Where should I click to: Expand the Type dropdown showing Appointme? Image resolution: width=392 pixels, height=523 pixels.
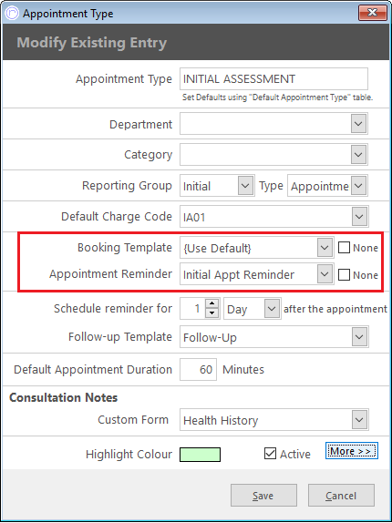click(x=358, y=186)
